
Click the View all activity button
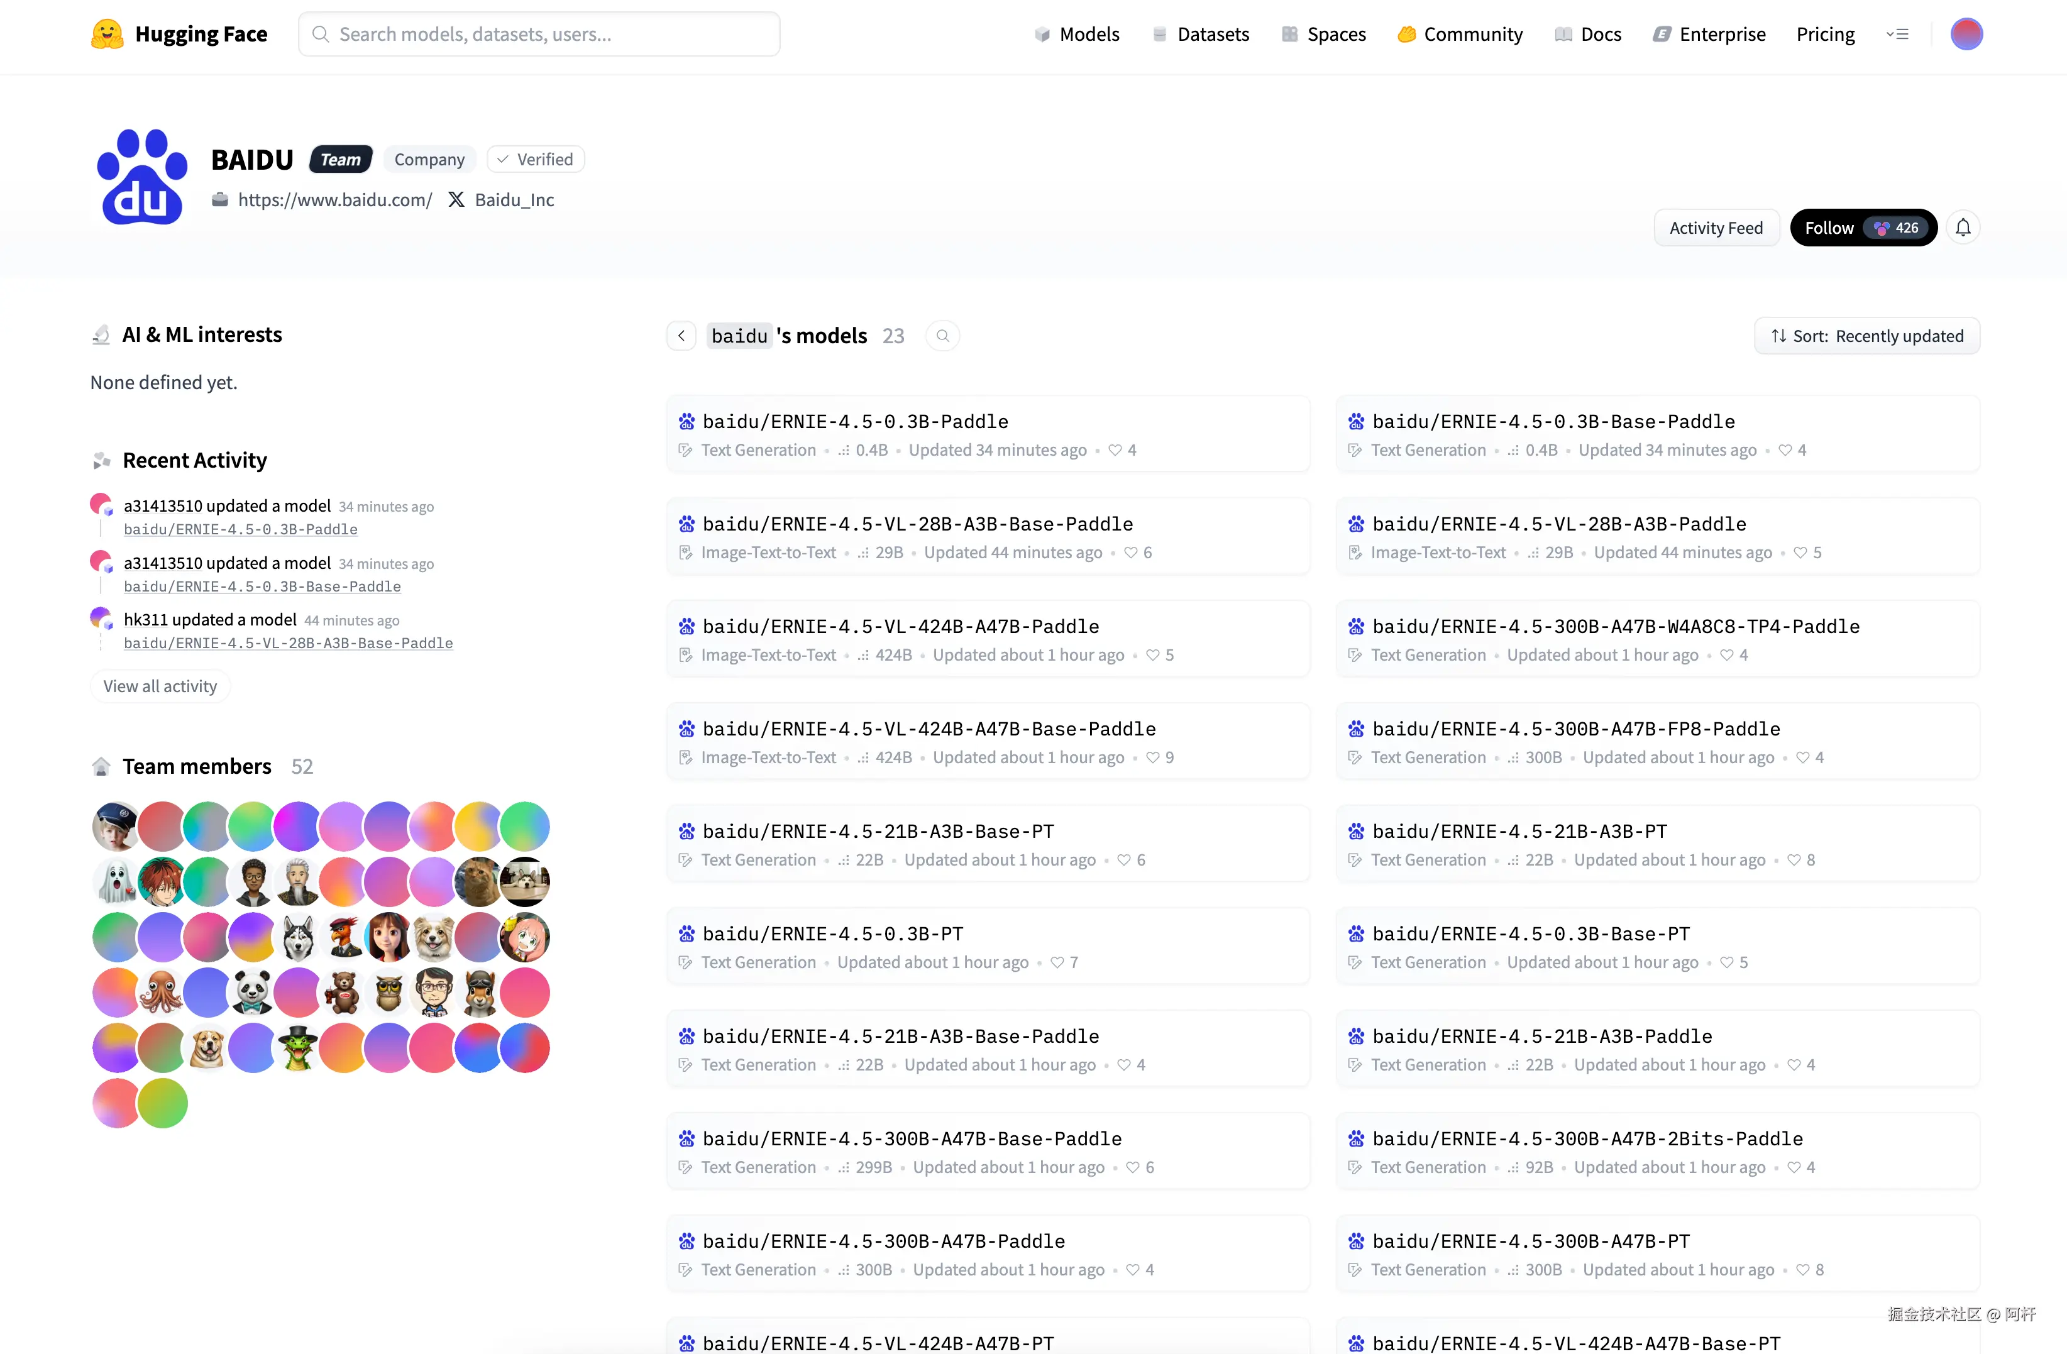click(160, 686)
